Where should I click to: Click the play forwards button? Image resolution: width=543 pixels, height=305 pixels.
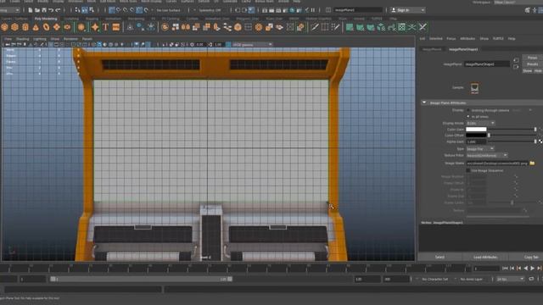click(533, 269)
